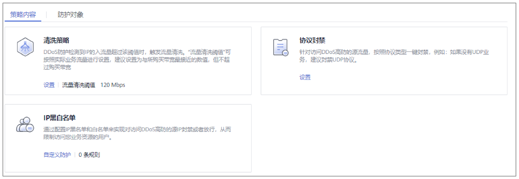Open 自定义防护 link in IP黑白名单
This screenshot has height=179, width=519.
coord(57,155)
